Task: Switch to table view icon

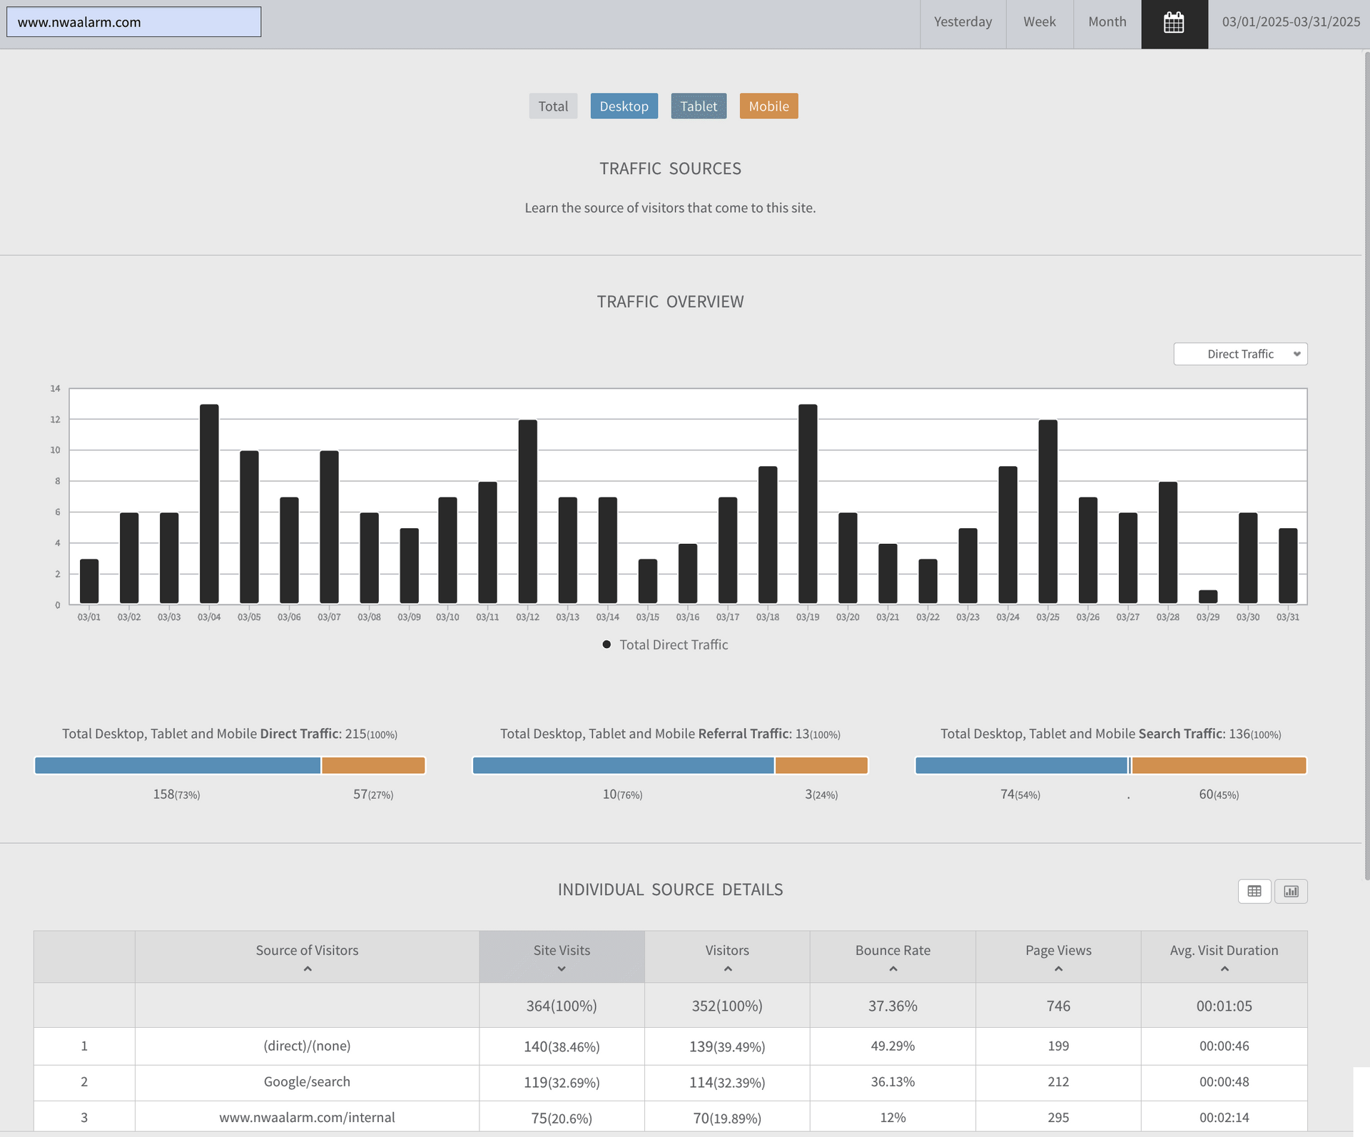Action: click(1254, 891)
